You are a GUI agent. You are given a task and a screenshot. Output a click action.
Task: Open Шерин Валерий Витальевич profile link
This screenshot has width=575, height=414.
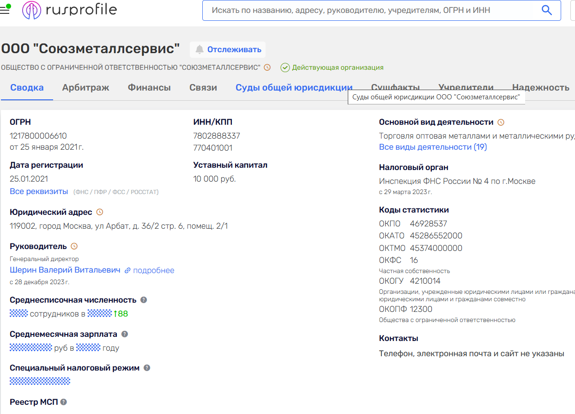pos(65,270)
